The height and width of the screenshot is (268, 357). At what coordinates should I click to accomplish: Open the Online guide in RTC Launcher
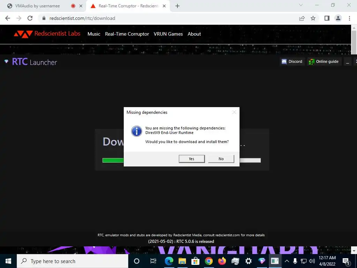click(x=324, y=61)
